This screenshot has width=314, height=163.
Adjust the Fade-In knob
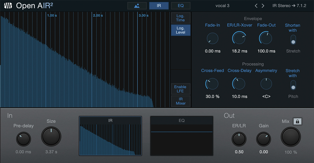click(212, 39)
